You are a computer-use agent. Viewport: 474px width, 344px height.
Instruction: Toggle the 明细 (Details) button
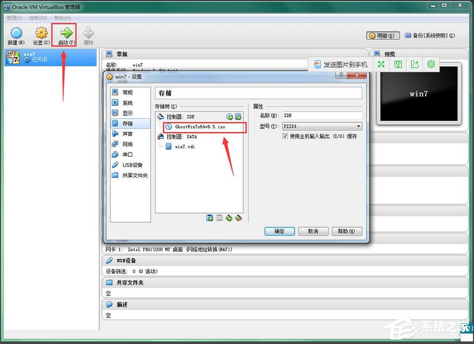tap(382, 35)
